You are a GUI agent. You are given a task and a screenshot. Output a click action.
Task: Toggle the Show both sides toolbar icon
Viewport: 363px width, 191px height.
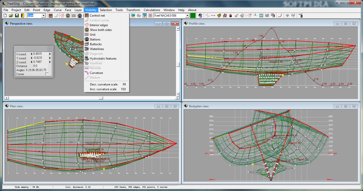click(x=68, y=16)
